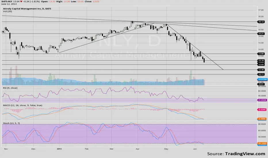
Task: Click the 16.50 price axis label
Action: click(261, 17)
